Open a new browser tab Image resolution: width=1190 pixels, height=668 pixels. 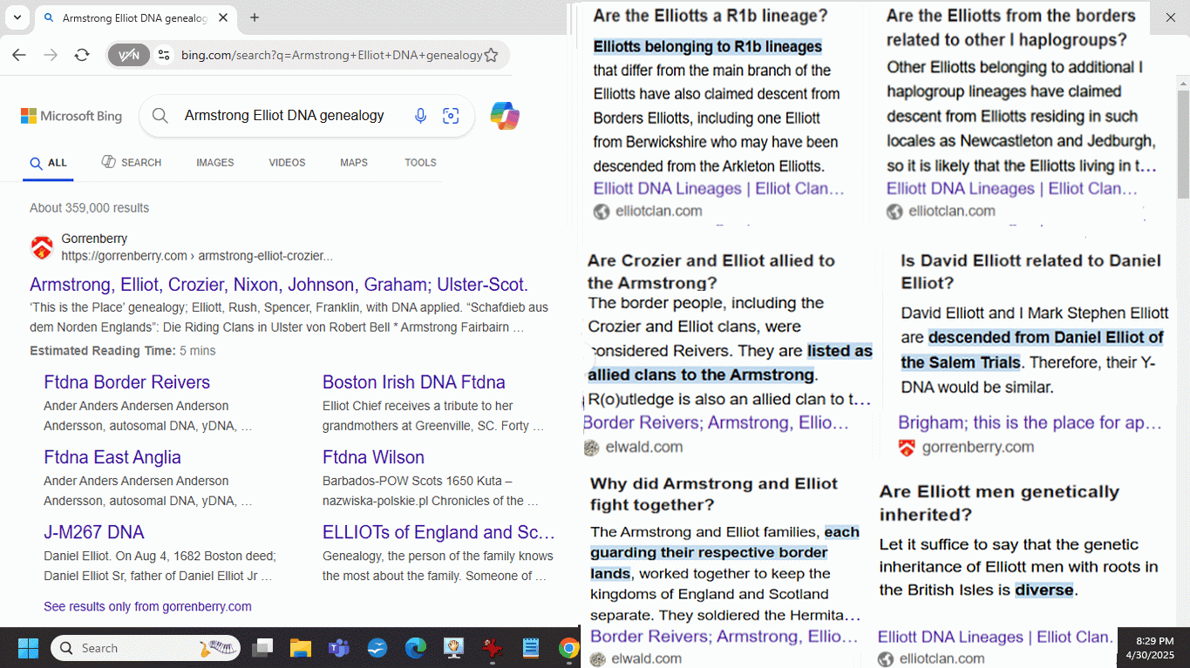click(255, 17)
